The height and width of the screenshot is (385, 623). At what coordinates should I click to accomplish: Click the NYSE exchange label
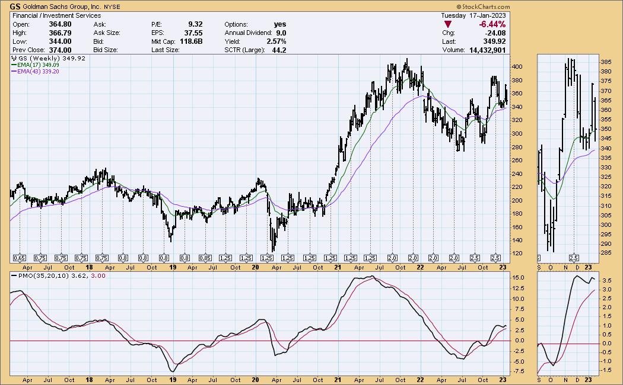pos(112,7)
